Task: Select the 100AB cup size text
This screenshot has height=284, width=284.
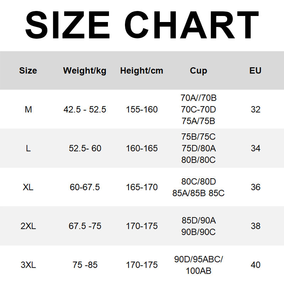Action: 198,271
